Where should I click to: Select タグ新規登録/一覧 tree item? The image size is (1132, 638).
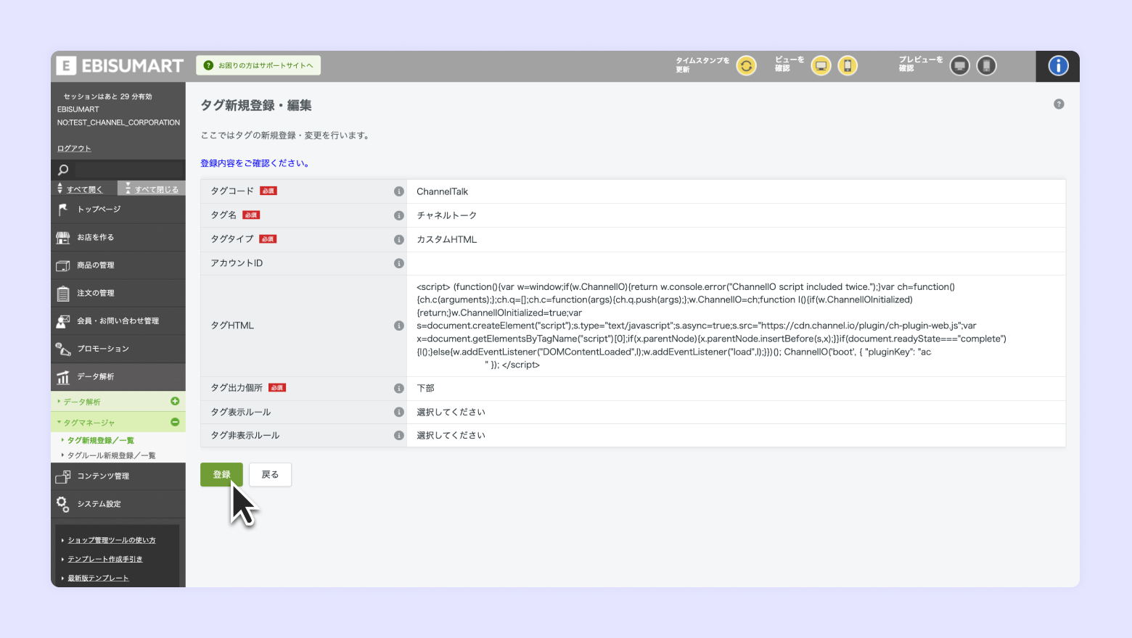click(101, 440)
